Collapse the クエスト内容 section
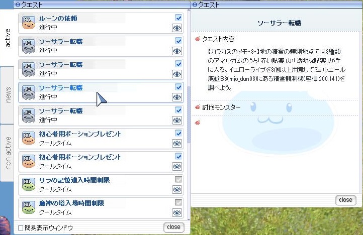The height and width of the screenshot is (235, 363). (198, 39)
